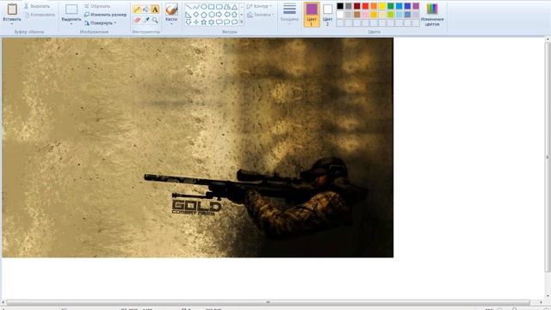Select the Fill with color bucket tool
The height and width of the screenshot is (310, 551).
click(146, 9)
